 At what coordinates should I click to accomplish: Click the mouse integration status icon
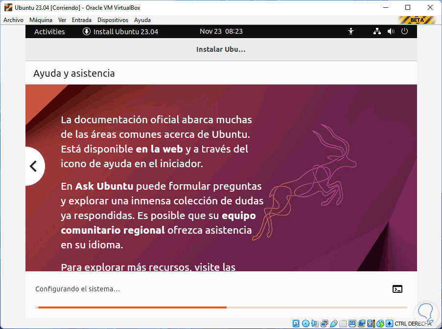(x=380, y=323)
